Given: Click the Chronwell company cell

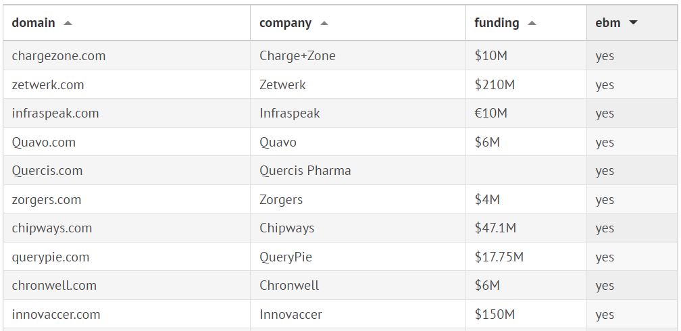Looking at the screenshot, I should tap(289, 286).
